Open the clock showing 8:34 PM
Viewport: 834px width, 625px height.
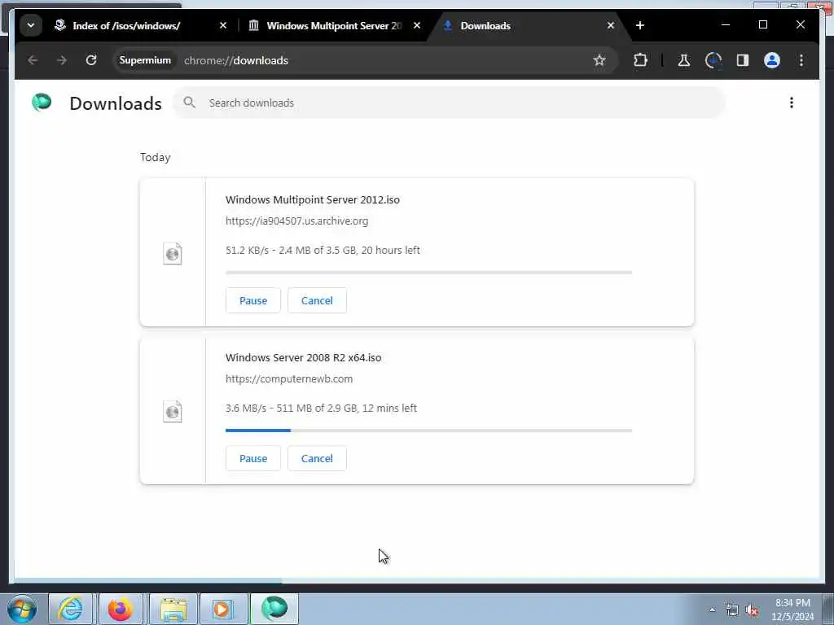(x=792, y=610)
